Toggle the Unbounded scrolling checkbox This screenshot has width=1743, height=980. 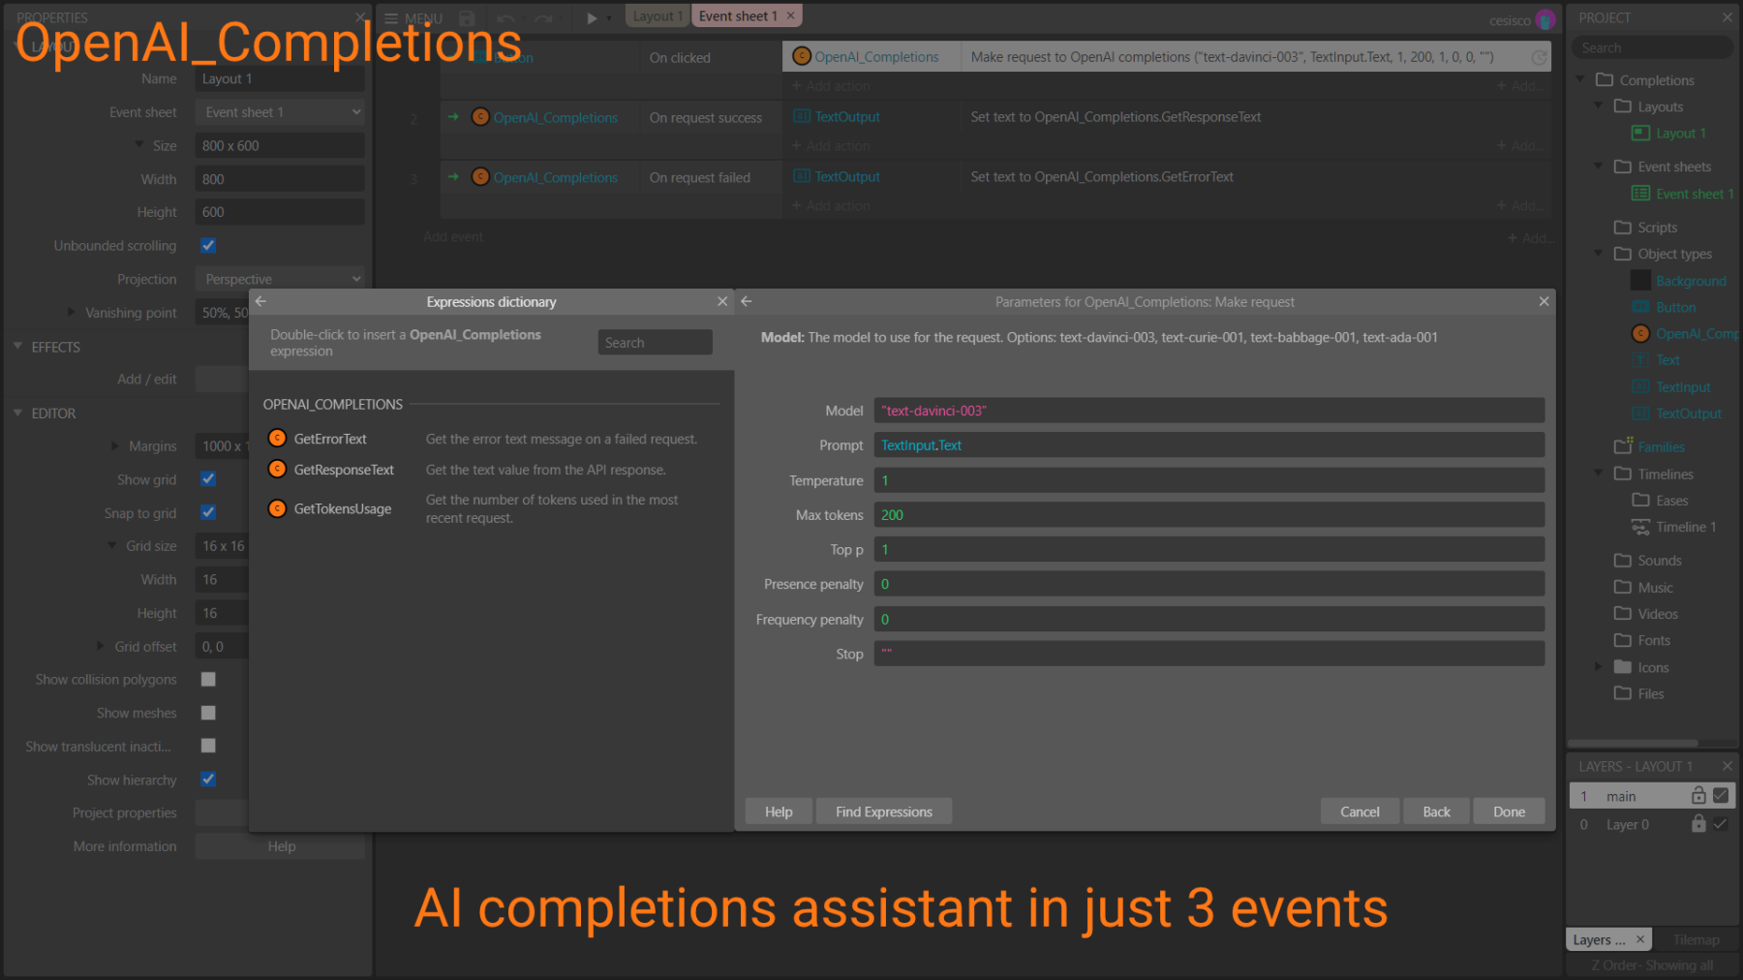click(x=208, y=245)
